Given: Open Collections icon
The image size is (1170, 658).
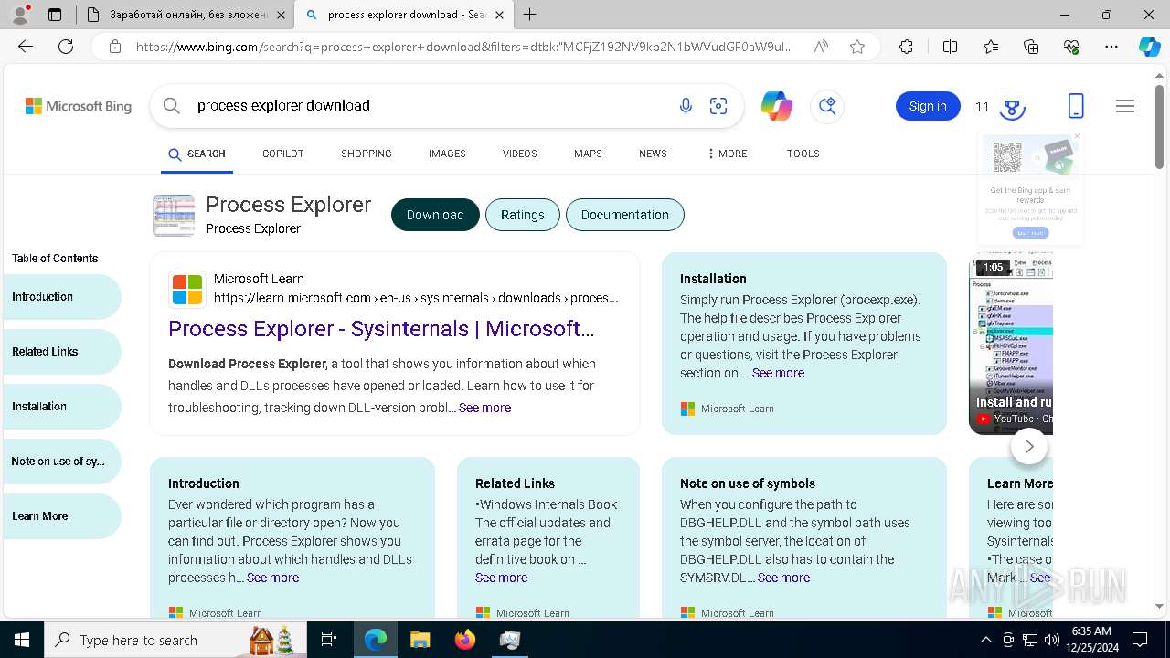Looking at the screenshot, I should 1031,47.
